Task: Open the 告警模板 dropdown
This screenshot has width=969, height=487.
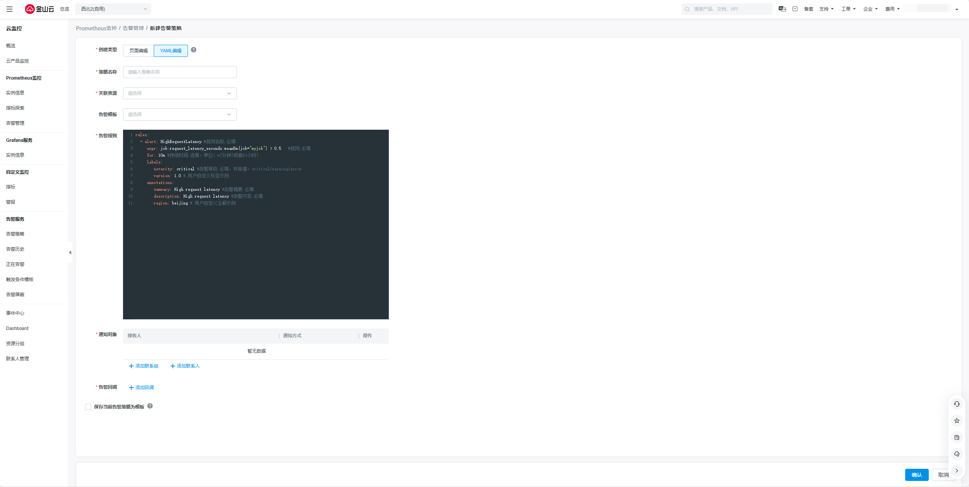Action: 180,115
